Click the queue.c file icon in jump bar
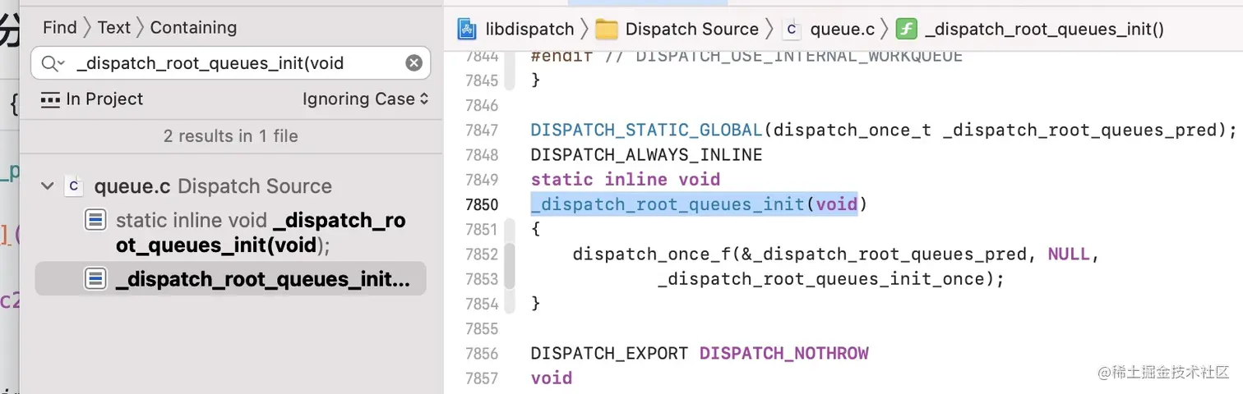Image resolution: width=1243 pixels, height=394 pixels. coord(792,29)
